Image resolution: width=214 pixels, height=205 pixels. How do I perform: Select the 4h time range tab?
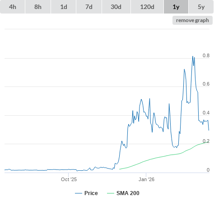point(13,7)
